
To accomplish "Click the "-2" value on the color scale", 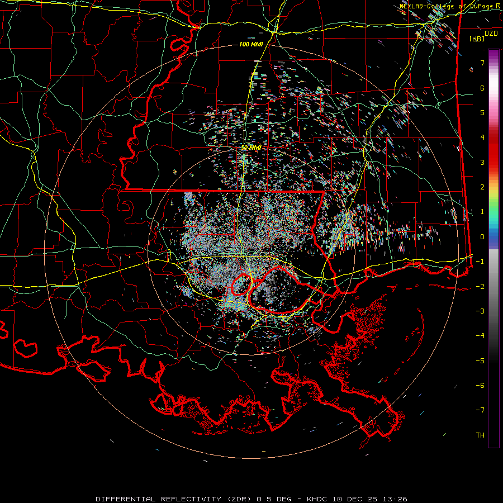I will click(480, 287).
